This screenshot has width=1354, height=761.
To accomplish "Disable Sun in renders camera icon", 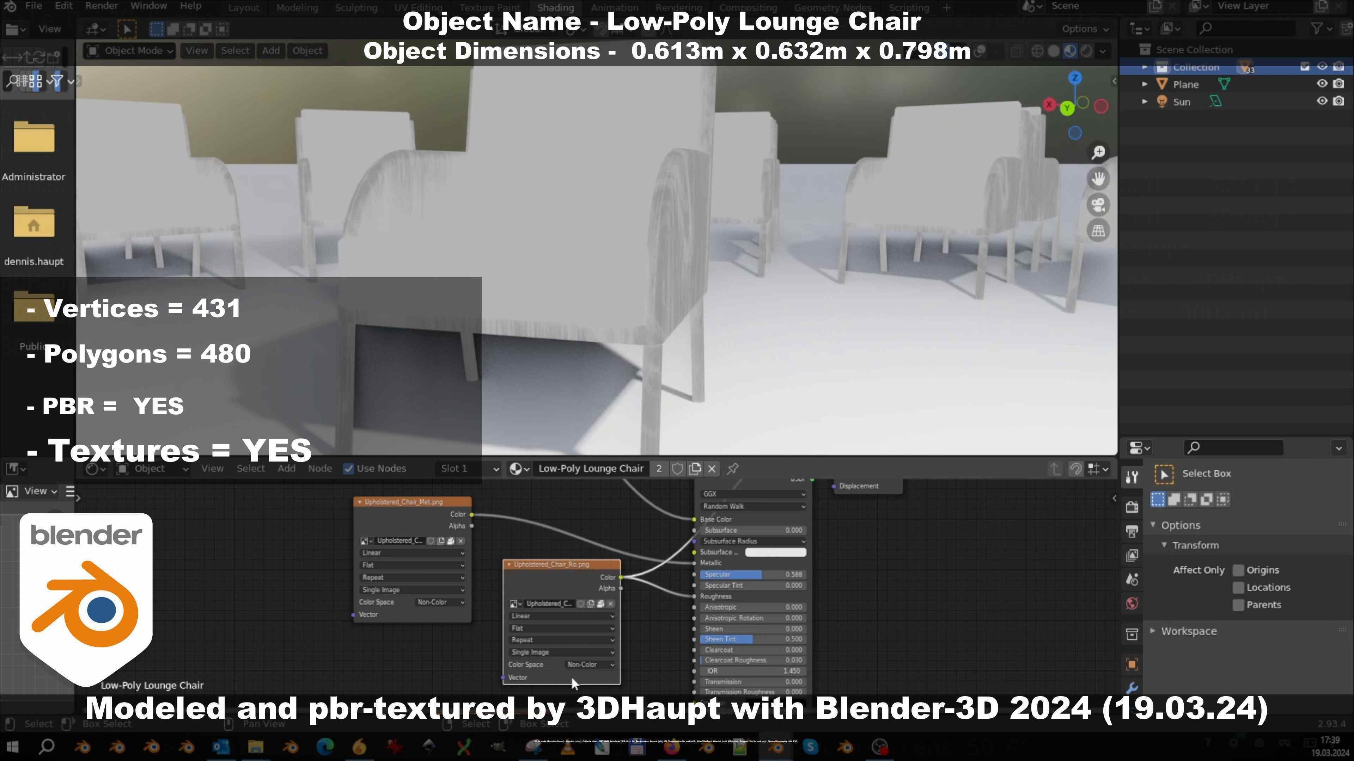I will (x=1339, y=101).
